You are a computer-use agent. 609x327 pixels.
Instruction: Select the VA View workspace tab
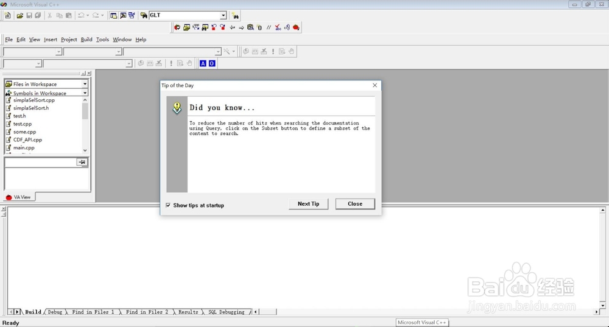[x=19, y=197]
